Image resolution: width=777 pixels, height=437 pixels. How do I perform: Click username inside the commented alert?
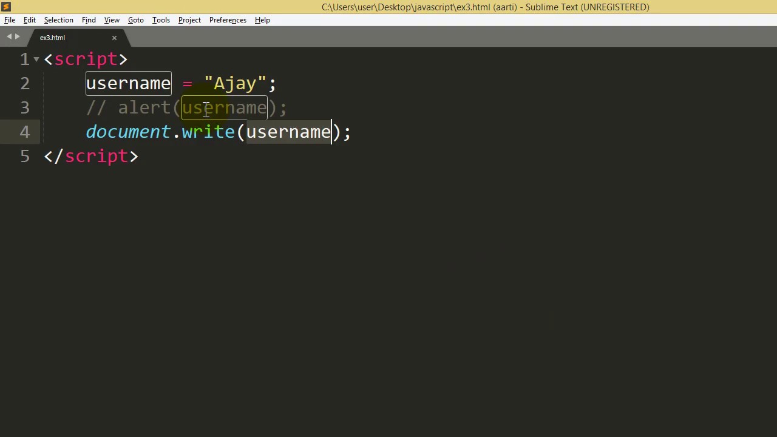tap(224, 108)
